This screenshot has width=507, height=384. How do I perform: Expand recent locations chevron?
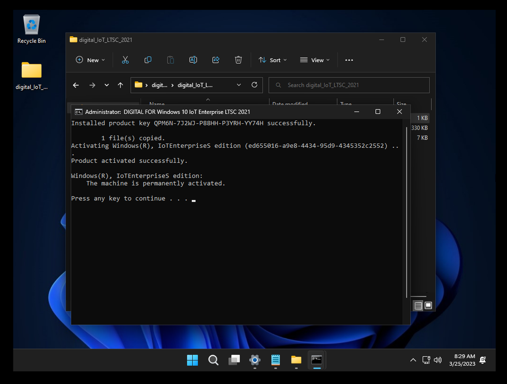[x=107, y=85]
